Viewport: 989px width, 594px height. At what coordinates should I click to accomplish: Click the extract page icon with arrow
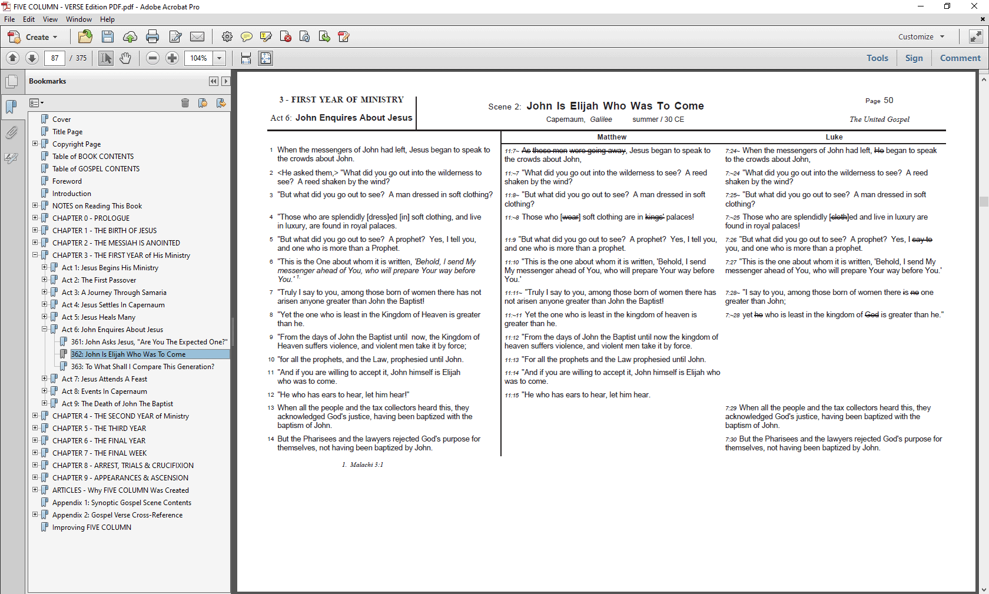click(324, 37)
